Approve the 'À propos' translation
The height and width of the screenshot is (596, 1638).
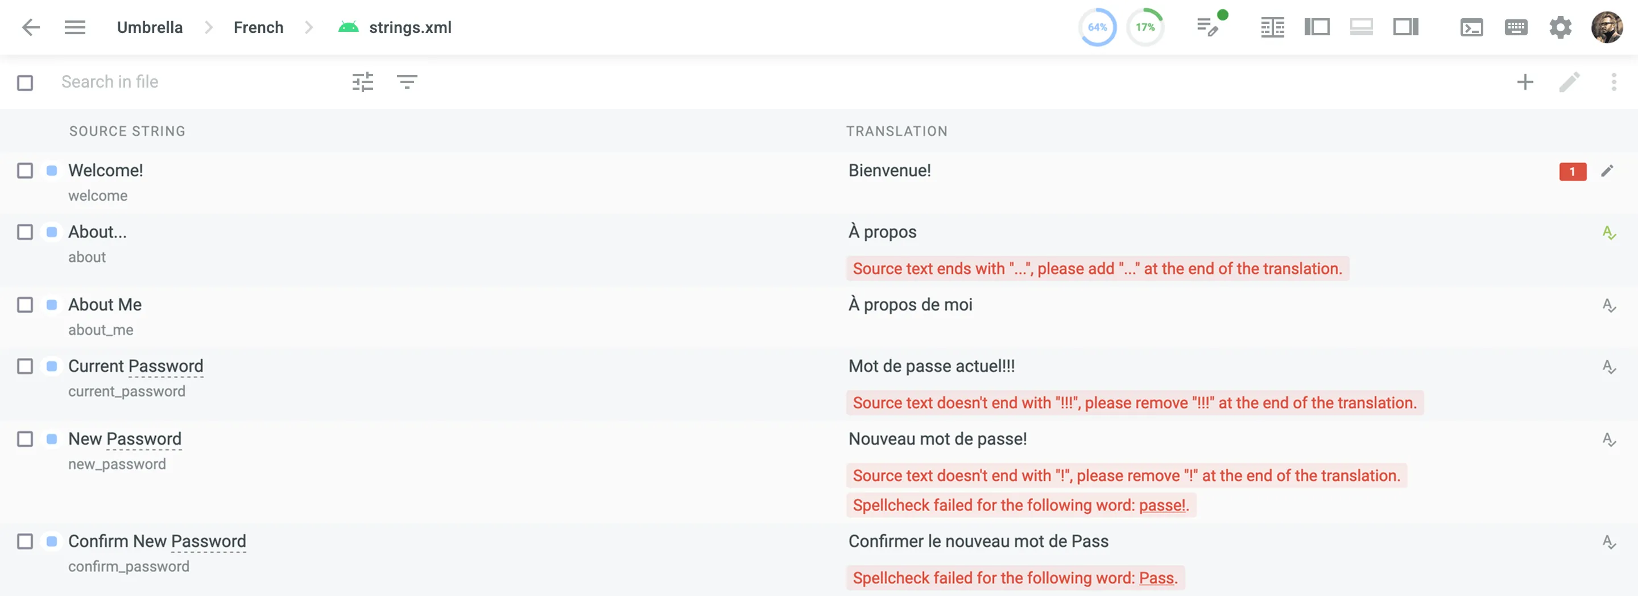click(x=1609, y=233)
